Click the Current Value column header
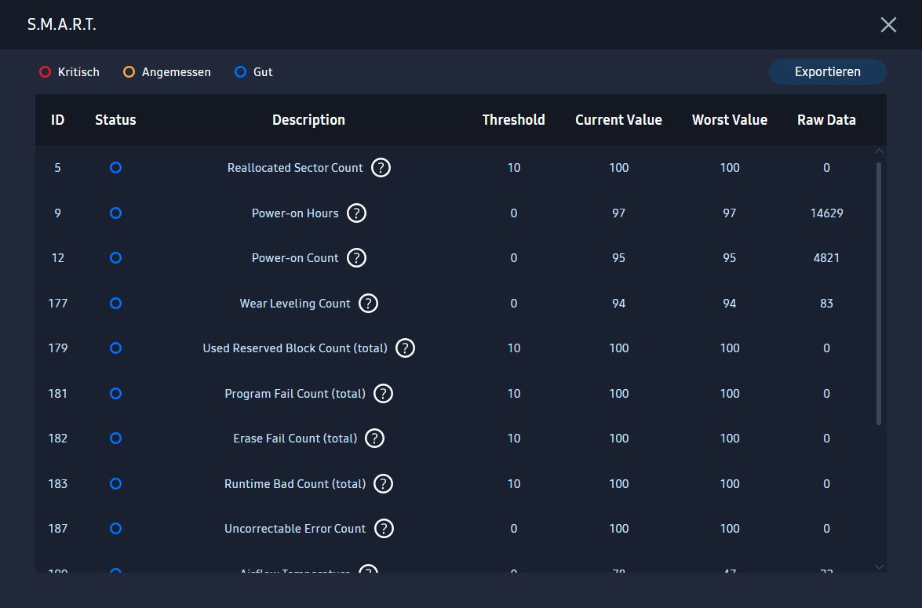This screenshot has width=922, height=608. coord(618,120)
